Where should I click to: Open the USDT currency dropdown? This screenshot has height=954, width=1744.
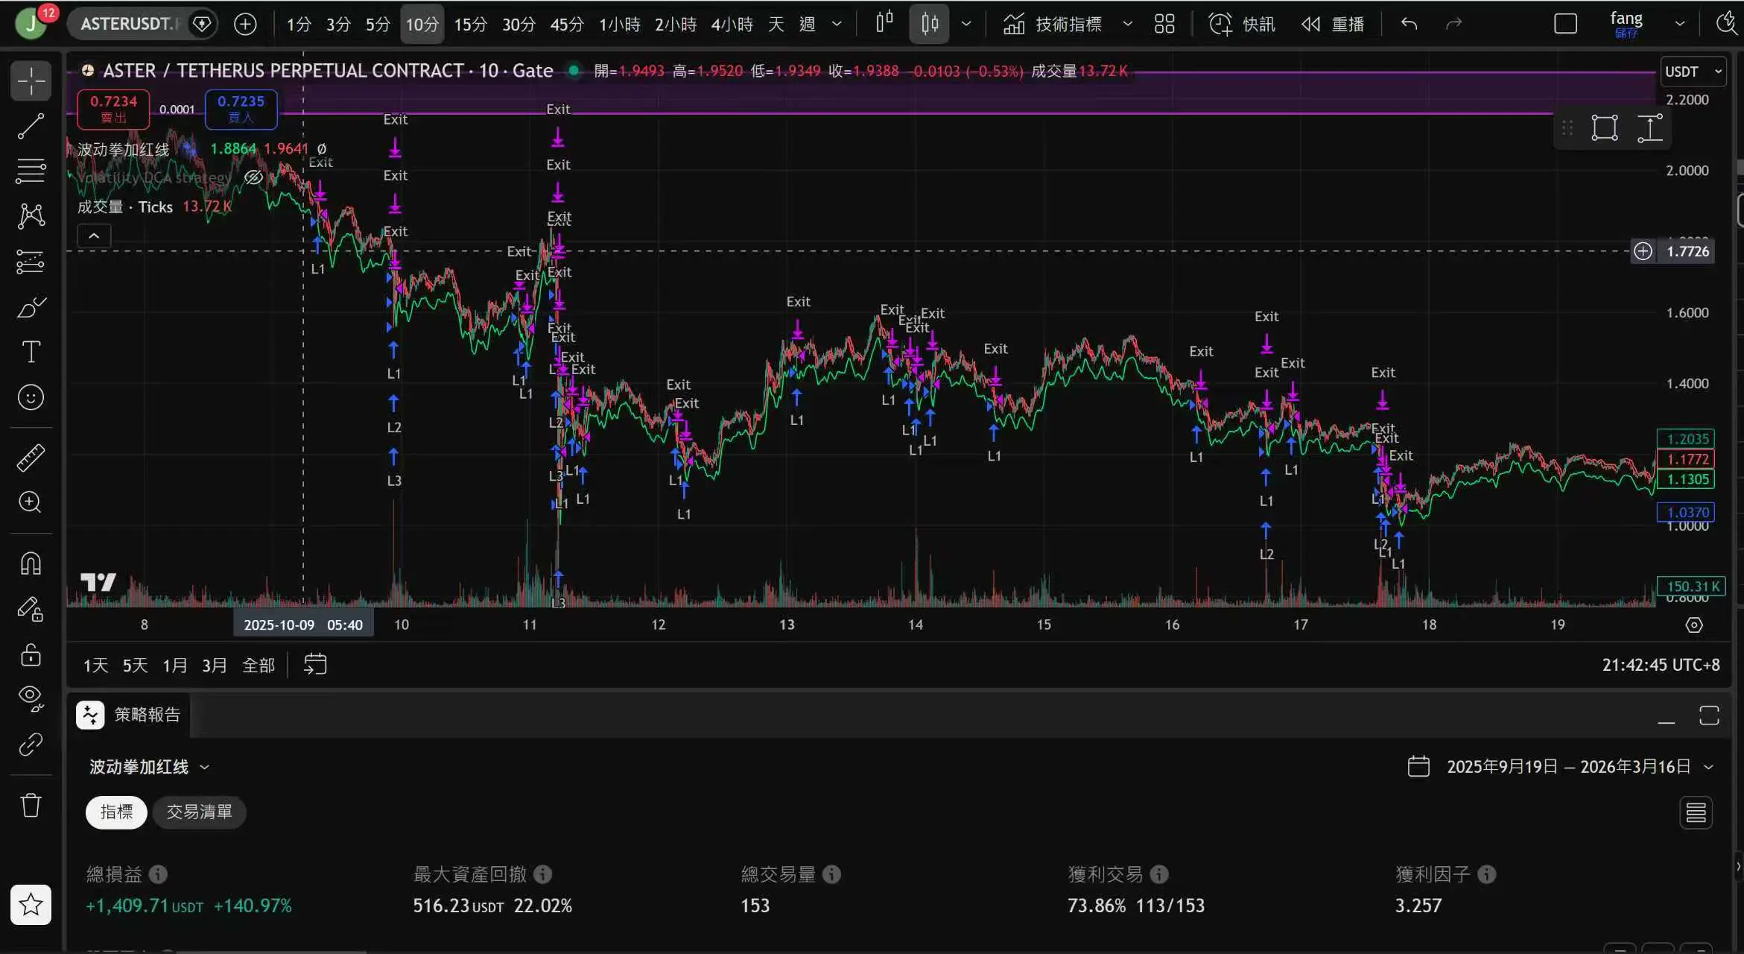pyautogui.click(x=1693, y=72)
